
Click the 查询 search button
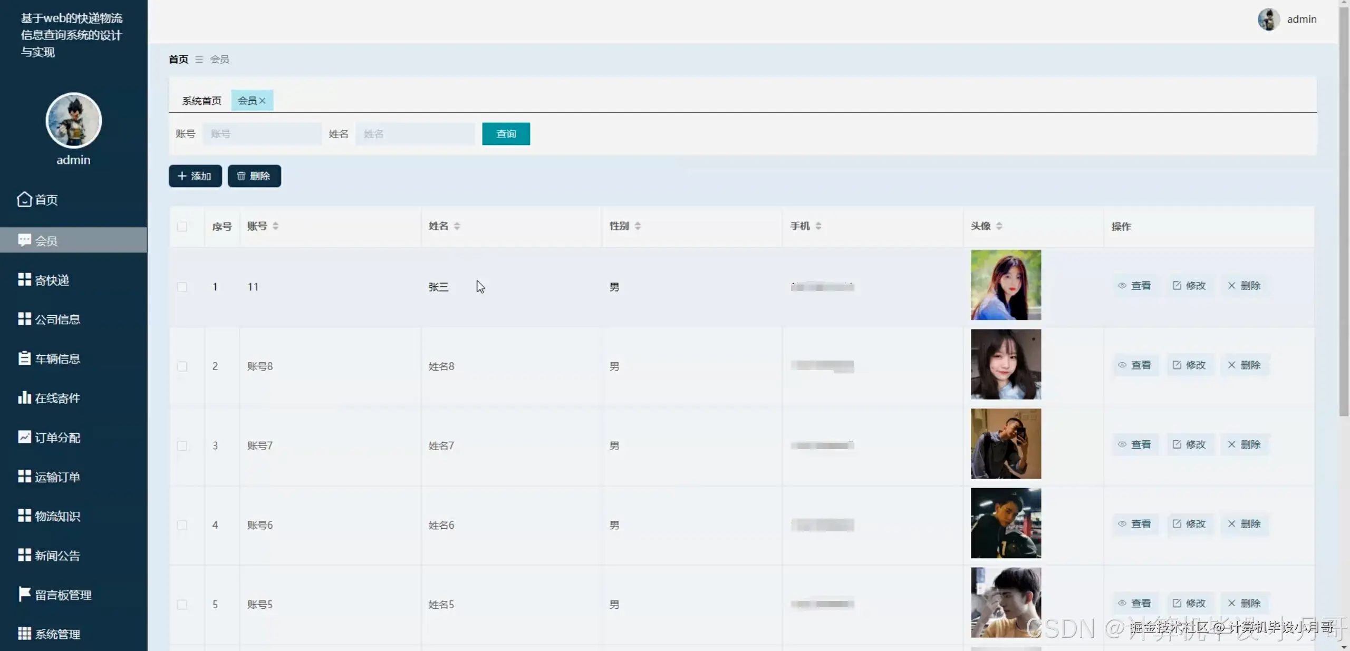pyautogui.click(x=506, y=134)
